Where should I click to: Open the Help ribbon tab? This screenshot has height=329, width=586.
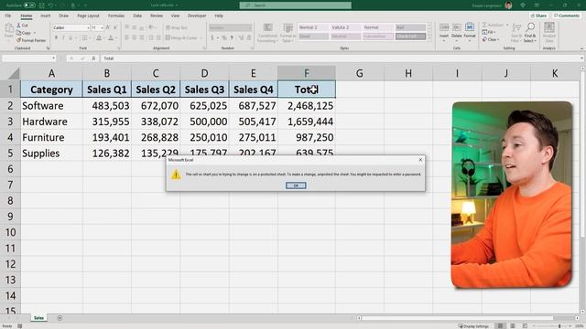point(219,16)
